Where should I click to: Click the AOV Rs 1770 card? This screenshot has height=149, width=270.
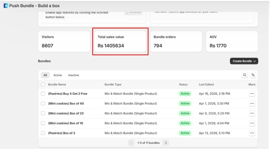pyautogui.click(x=232, y=41)
